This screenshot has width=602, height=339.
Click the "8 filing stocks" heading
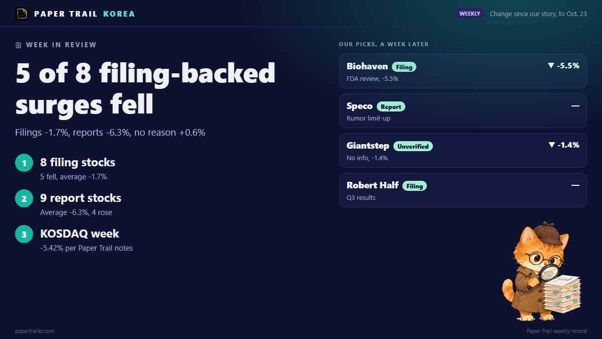(x=78, y=162)
